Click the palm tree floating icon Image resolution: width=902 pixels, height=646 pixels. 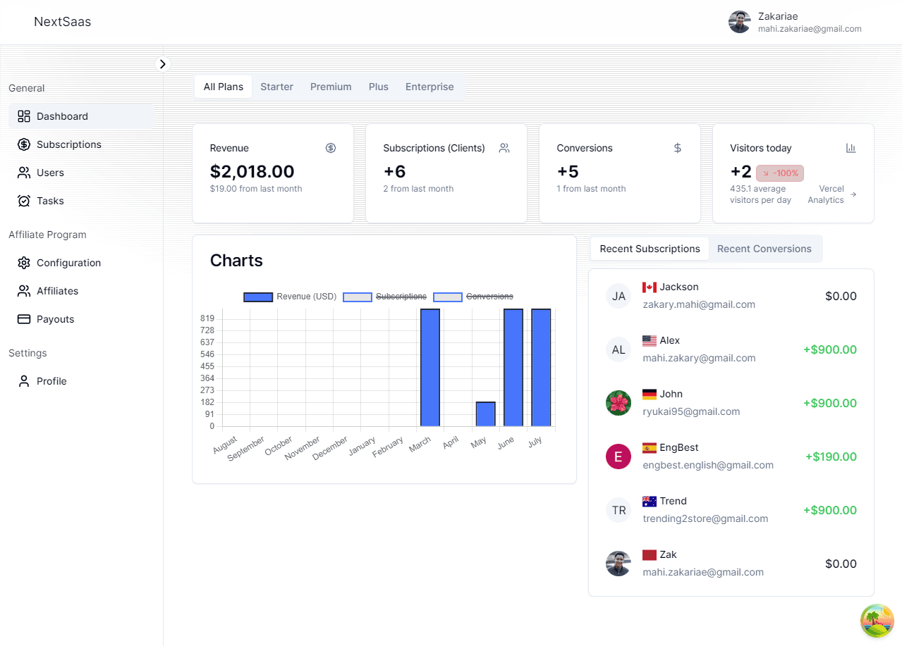click(x=877, y=621)
